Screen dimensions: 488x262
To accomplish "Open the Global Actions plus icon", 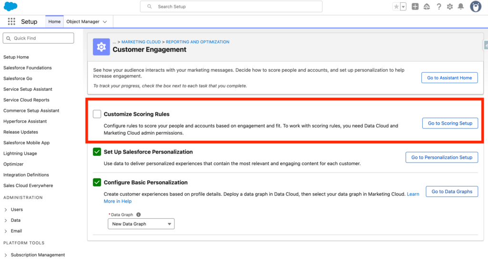I will point(415,7).
